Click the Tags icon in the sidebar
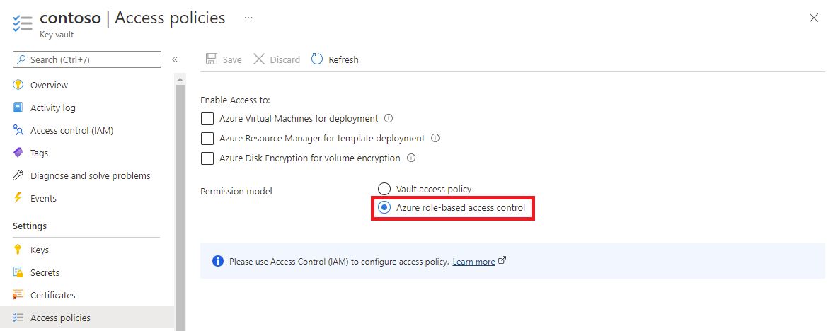 click(x=18, y=153)
